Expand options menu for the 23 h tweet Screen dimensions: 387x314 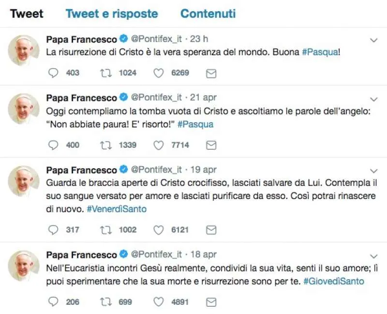tap(373, 40)
